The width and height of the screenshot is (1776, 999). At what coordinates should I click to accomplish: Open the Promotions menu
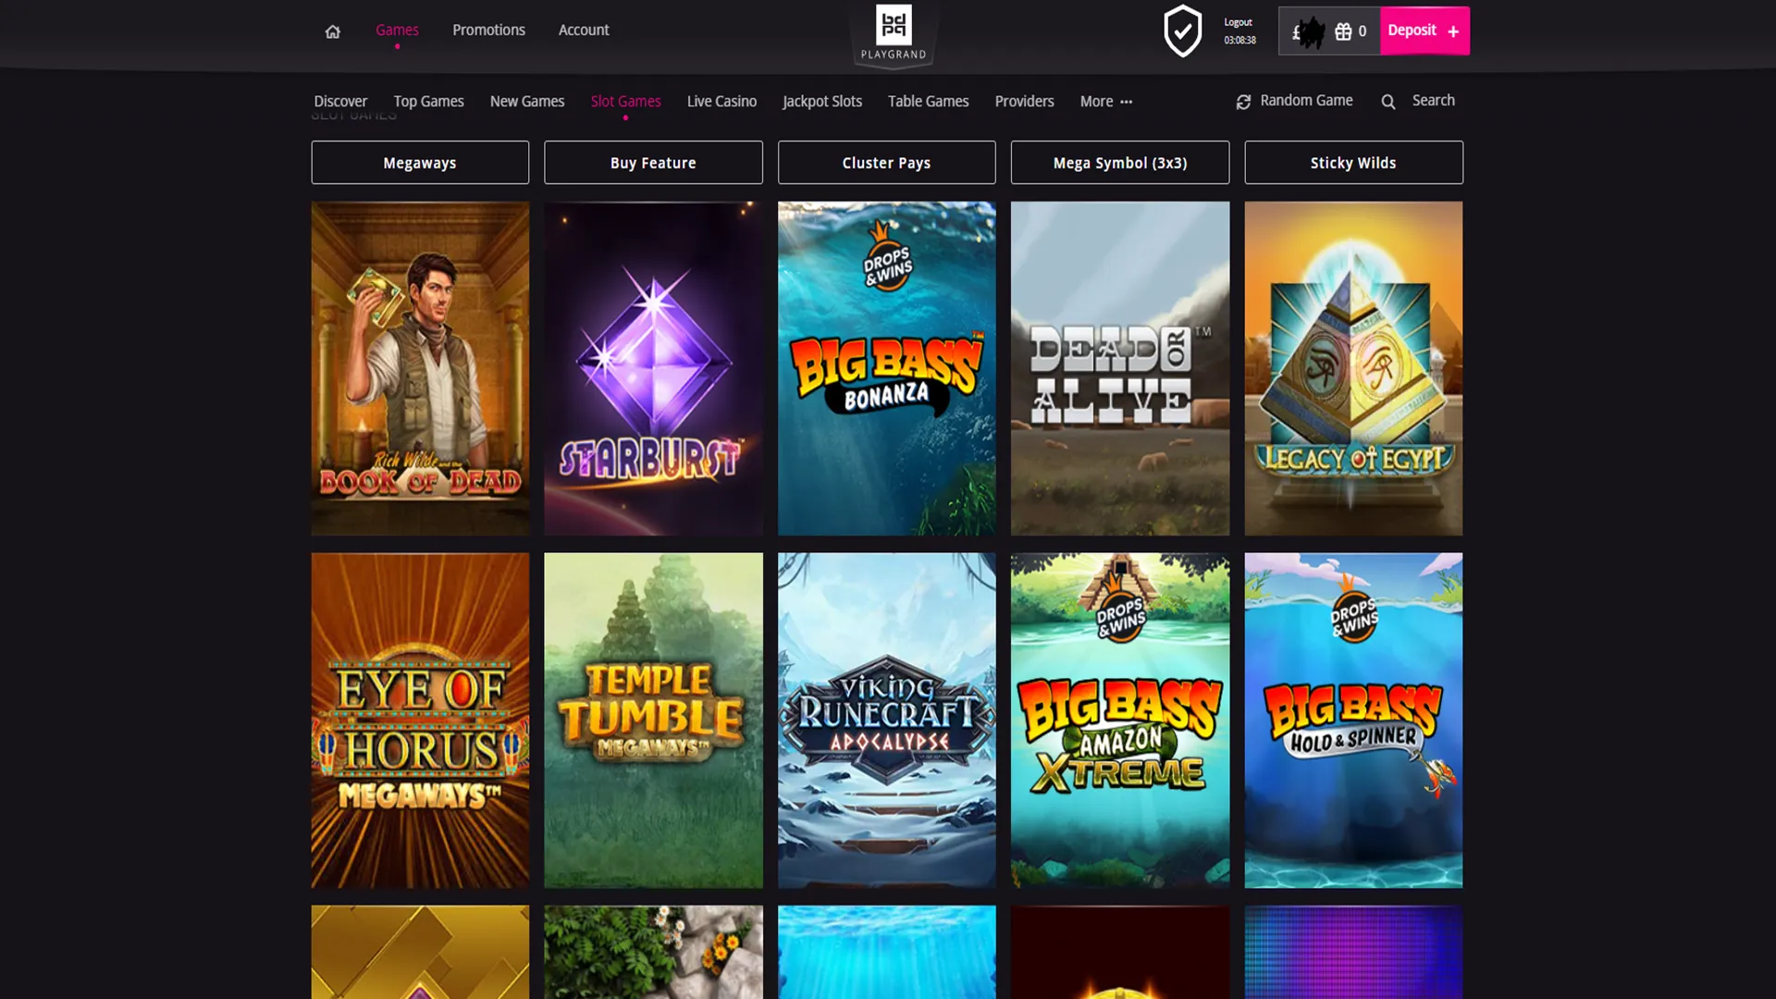488,30
